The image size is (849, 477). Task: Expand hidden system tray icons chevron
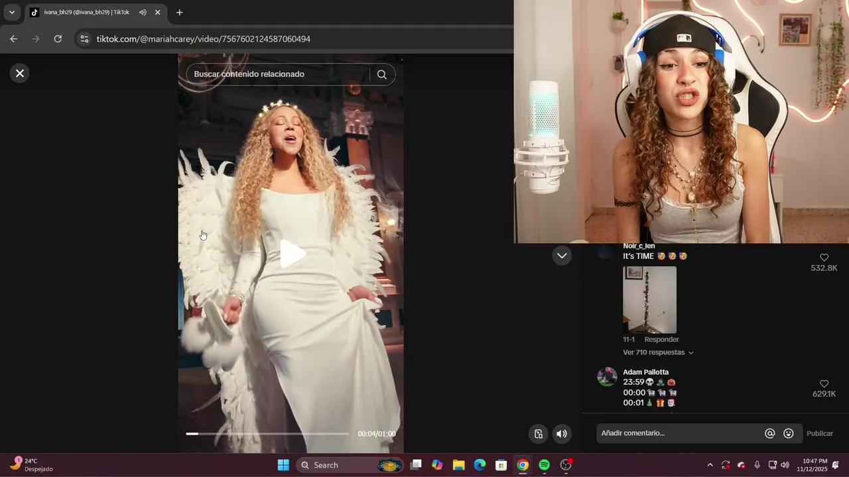tap(710, 465)
